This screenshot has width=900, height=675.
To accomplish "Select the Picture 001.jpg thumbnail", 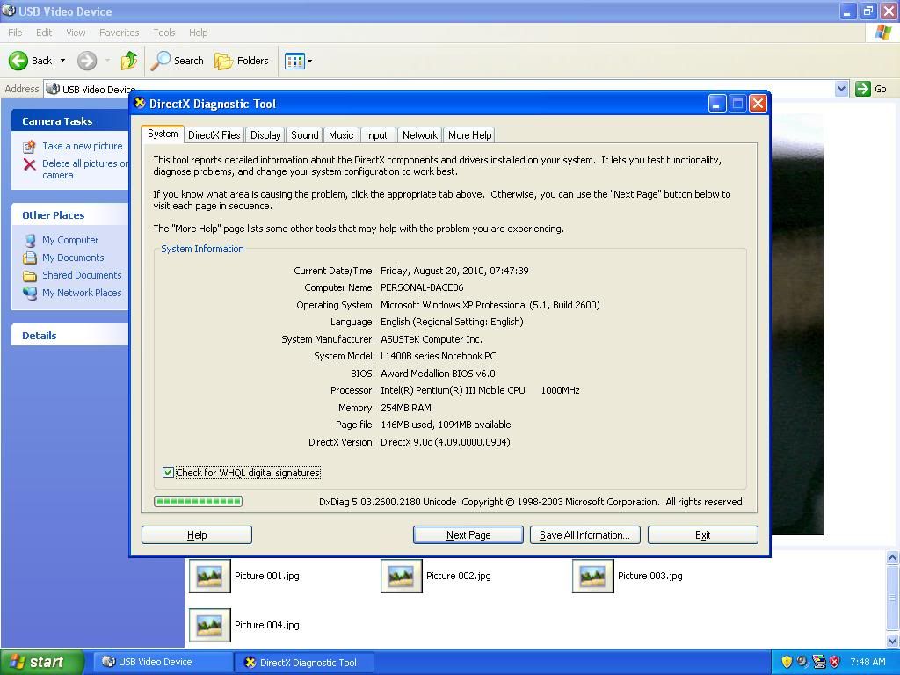I will point(210,576).
